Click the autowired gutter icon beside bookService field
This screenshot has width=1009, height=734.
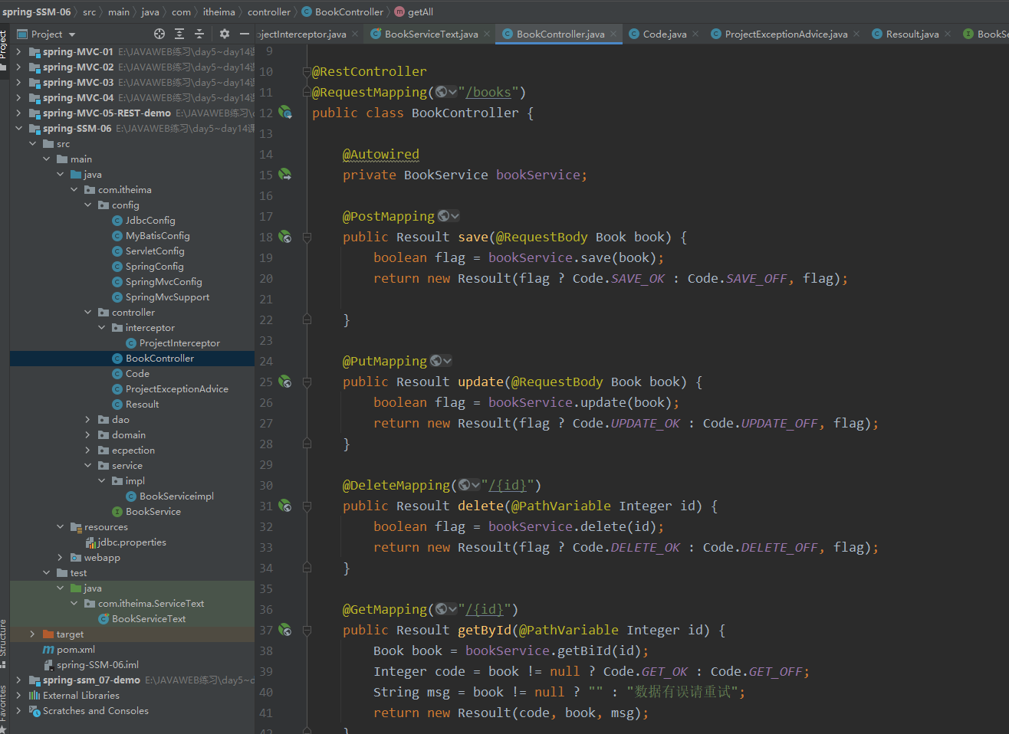click(285, 175)
